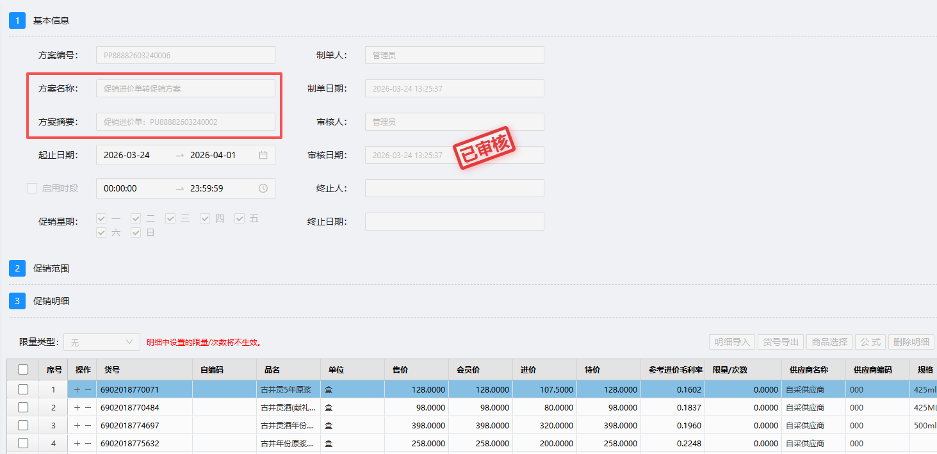
Task: Toggle the 五 (Friday) promotion weekday checkbox
Action: coord(240,219)
